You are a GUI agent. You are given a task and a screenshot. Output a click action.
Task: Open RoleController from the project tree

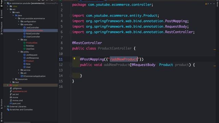coord(33,33)
